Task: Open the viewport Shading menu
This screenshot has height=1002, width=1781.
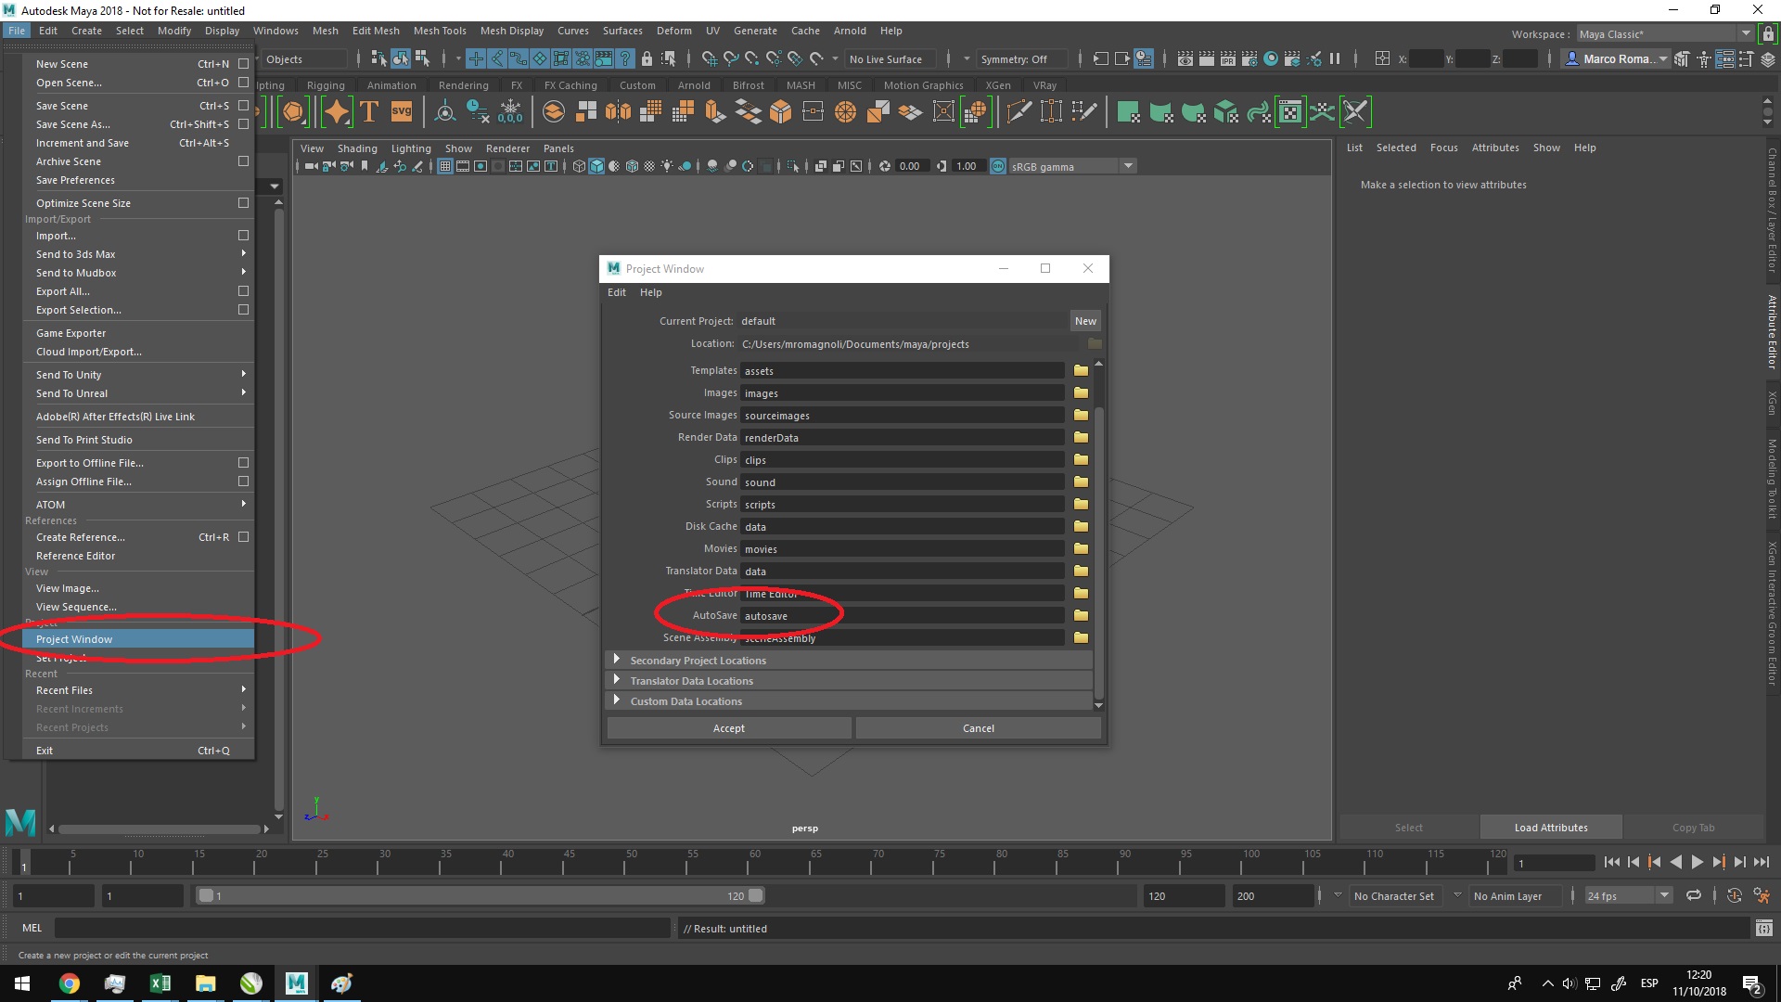Action: 357,148
